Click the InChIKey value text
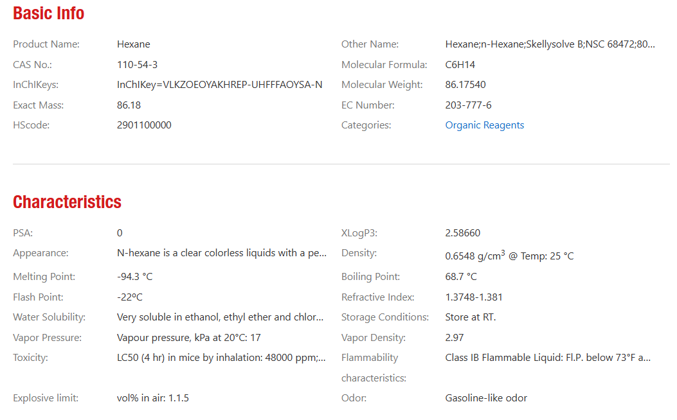Screen dimensions: 677x420 219,85
